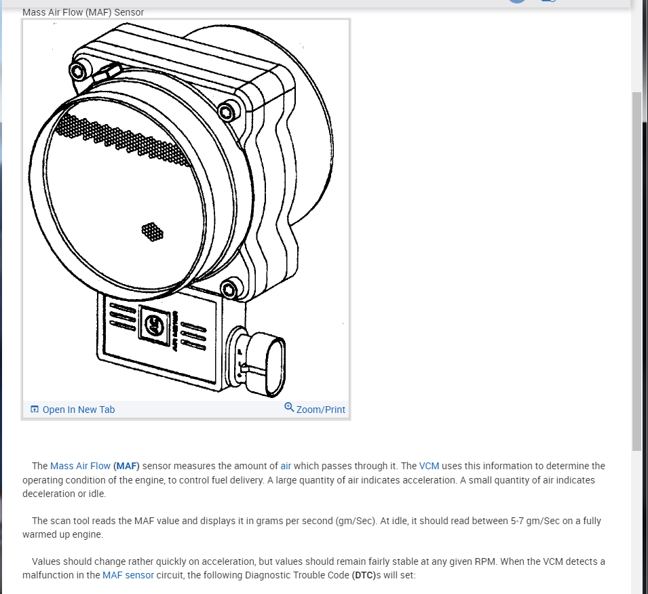
Task: Open the 'MAF sensor' circuit link
Action: (128, 575)
